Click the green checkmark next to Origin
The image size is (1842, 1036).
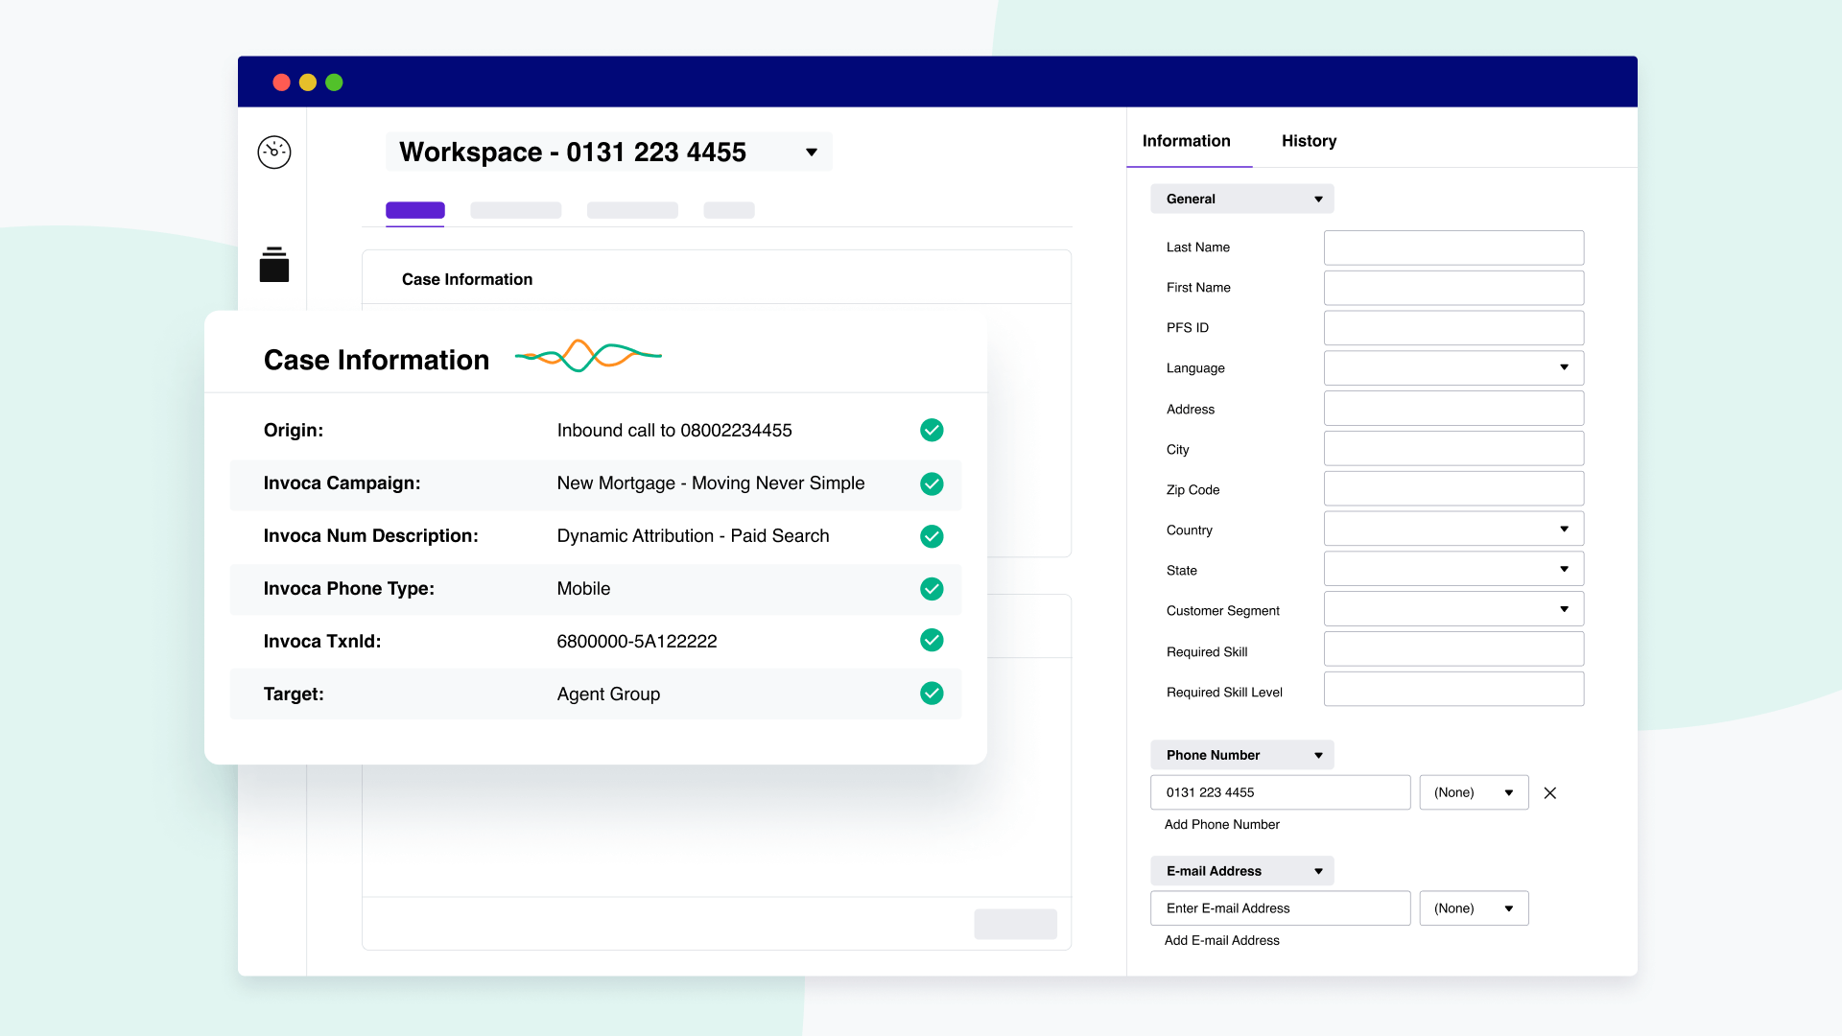(x=932, y=430)
